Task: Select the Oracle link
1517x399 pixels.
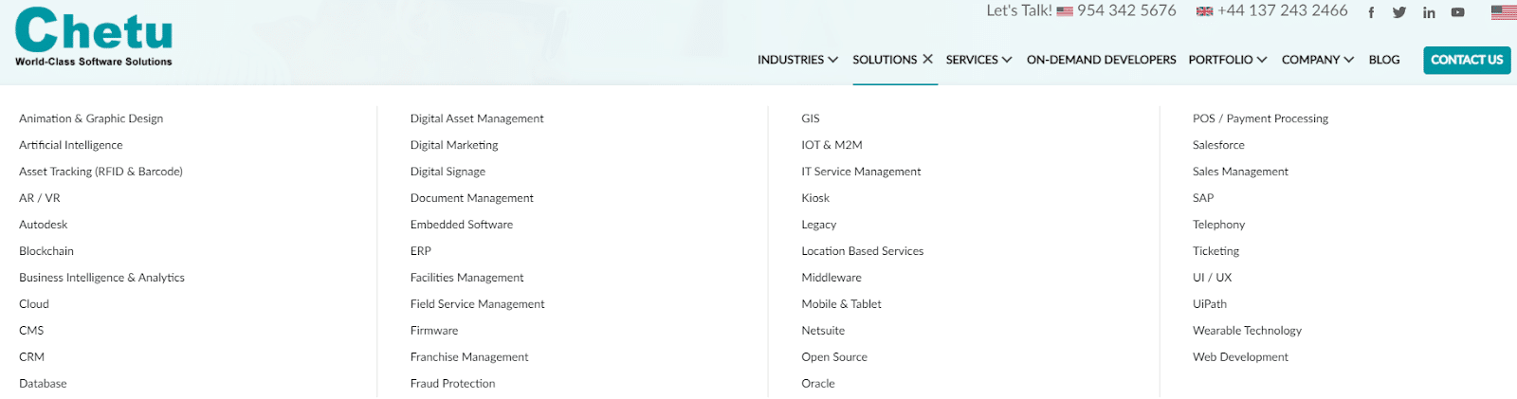Action: coord(818,384)
